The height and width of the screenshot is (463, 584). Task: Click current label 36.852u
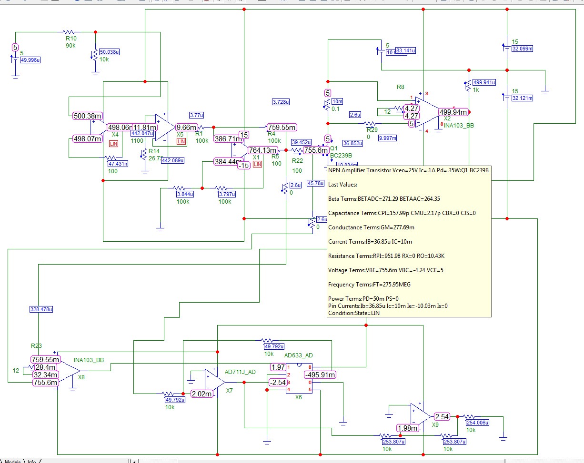click(352, 142)
